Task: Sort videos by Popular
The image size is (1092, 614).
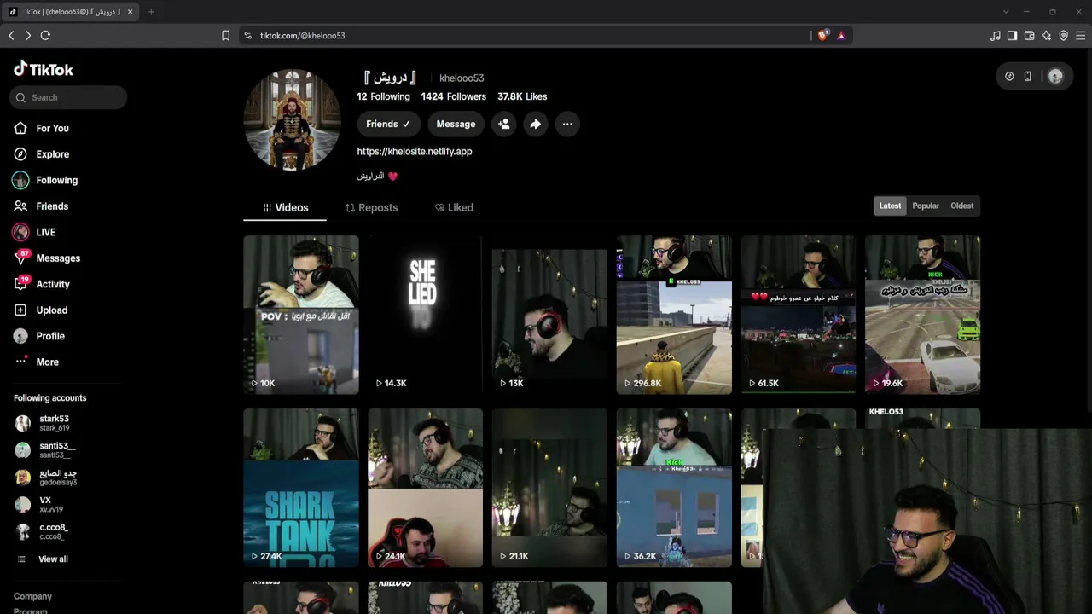Action: (926, 206)
